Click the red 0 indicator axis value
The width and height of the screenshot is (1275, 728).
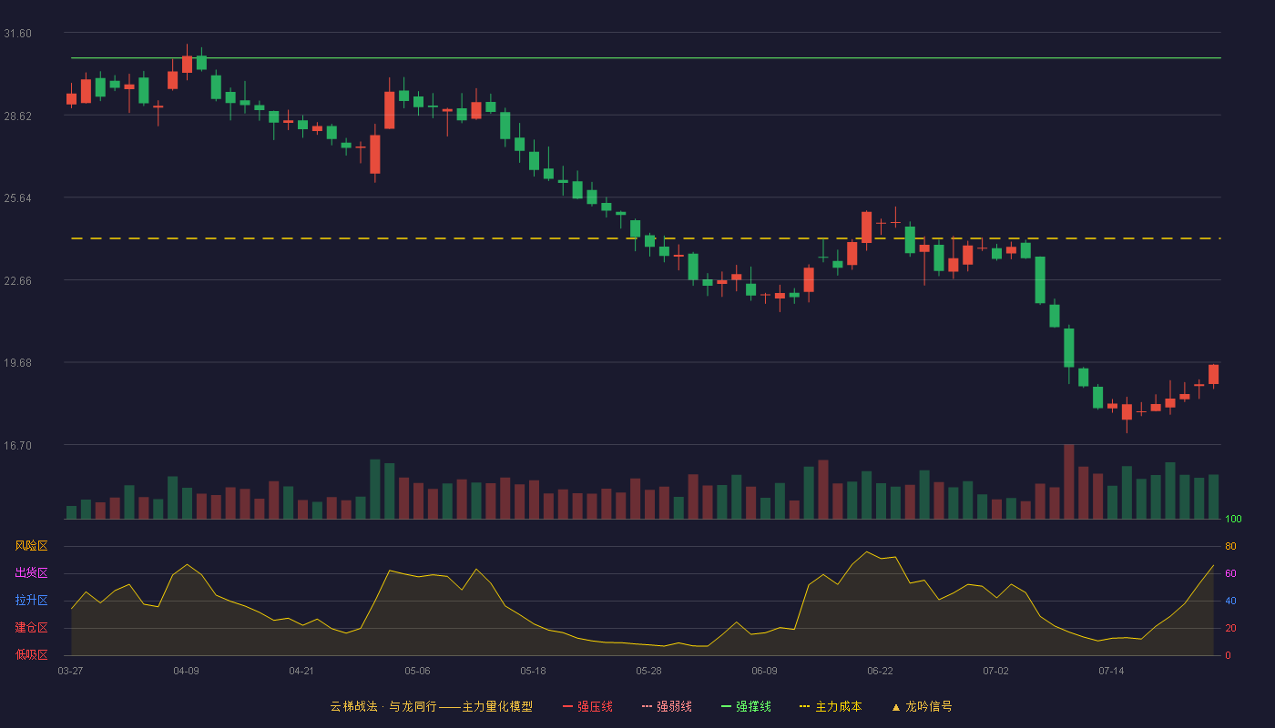point(1228,655)
